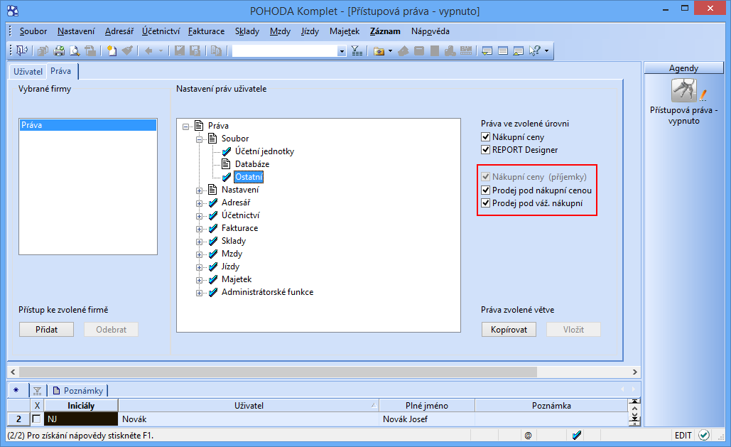
Task: Click the Přidat button
Action: tap(46, 330)
